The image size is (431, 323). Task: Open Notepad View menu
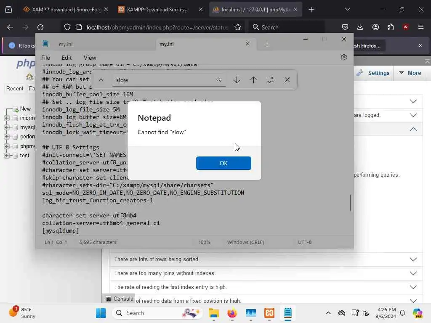(90, 58)
